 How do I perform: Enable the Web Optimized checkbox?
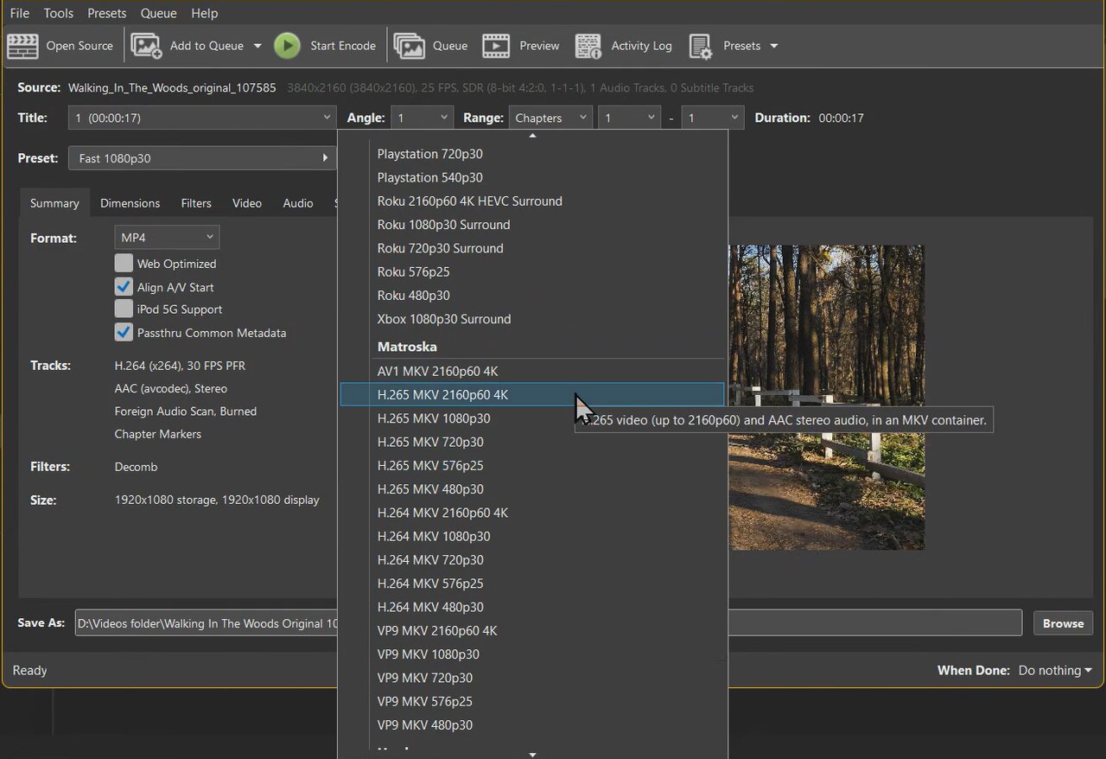(x=124, y=263)
